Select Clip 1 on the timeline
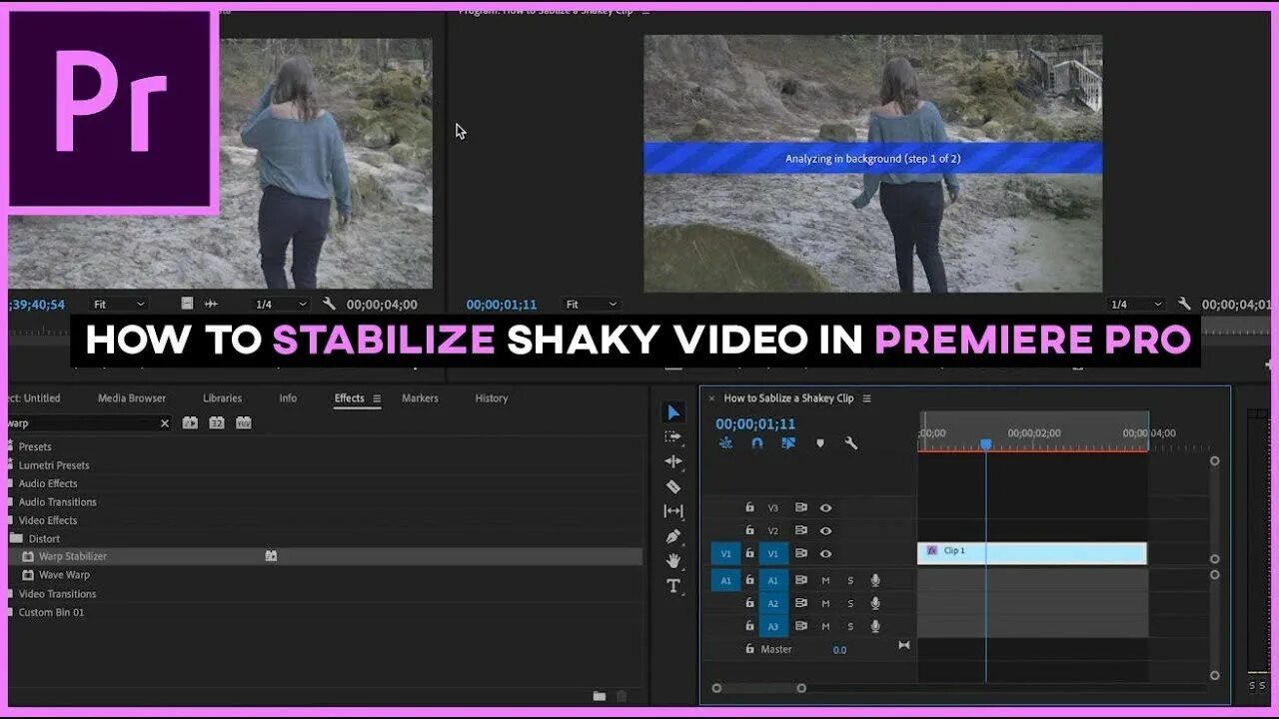Screen dimensions: 1279x719 [1032, 553]
